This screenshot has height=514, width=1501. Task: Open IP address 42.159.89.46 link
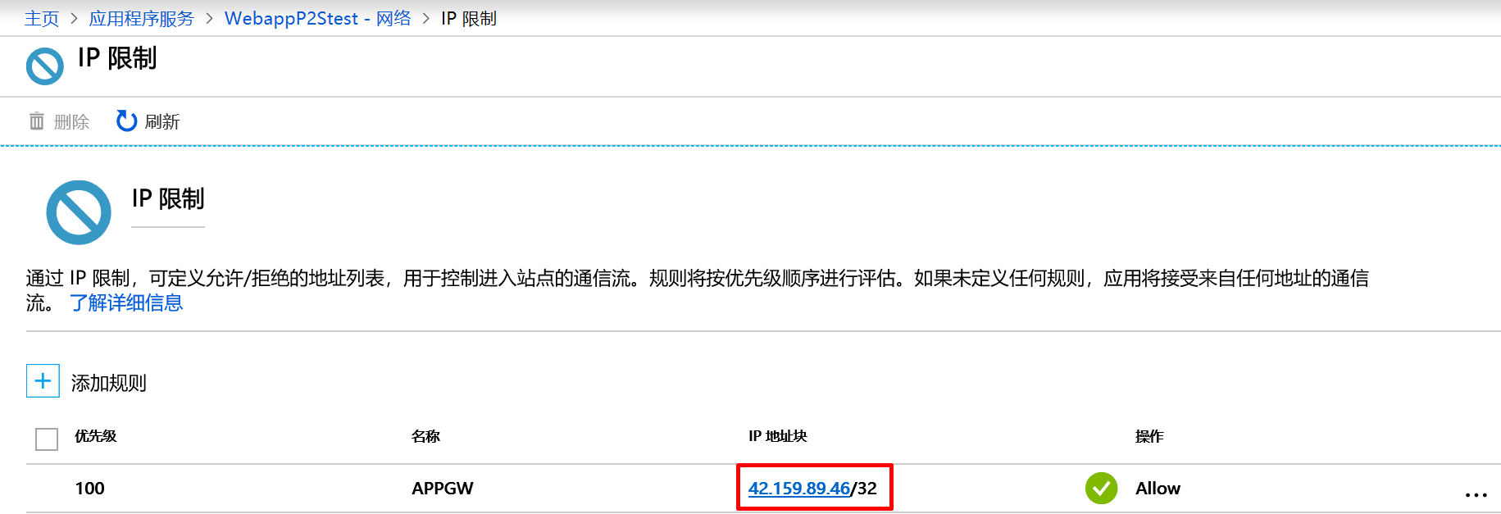[x=798, y=489]
